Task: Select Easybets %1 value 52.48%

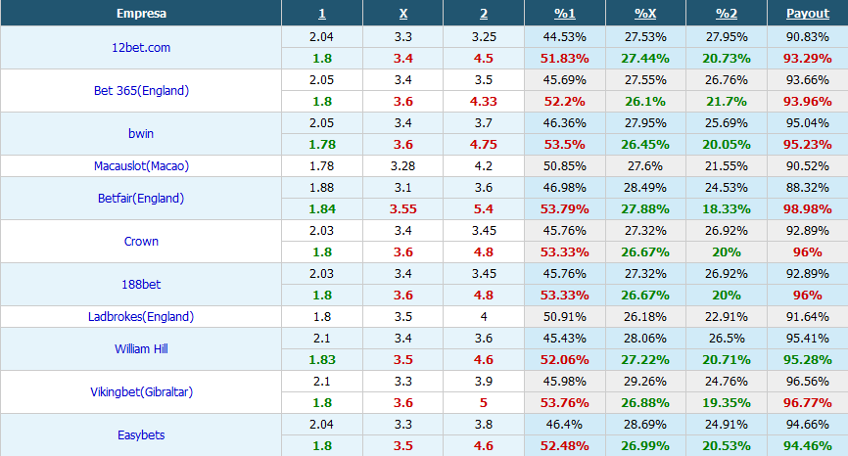Action: pos(565,446)
